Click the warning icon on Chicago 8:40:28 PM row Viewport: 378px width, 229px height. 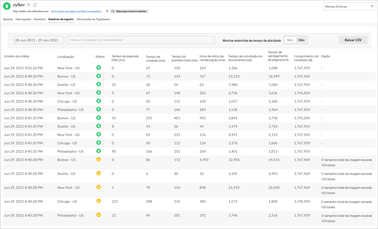[x=99, y=201]
